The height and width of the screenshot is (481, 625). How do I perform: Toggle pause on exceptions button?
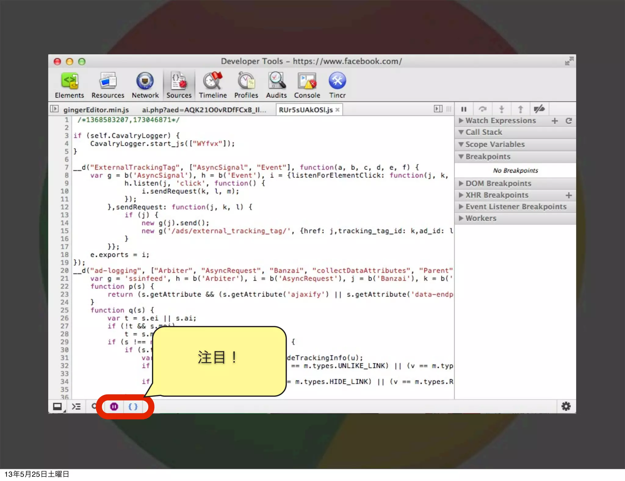(x=114, y=407)
